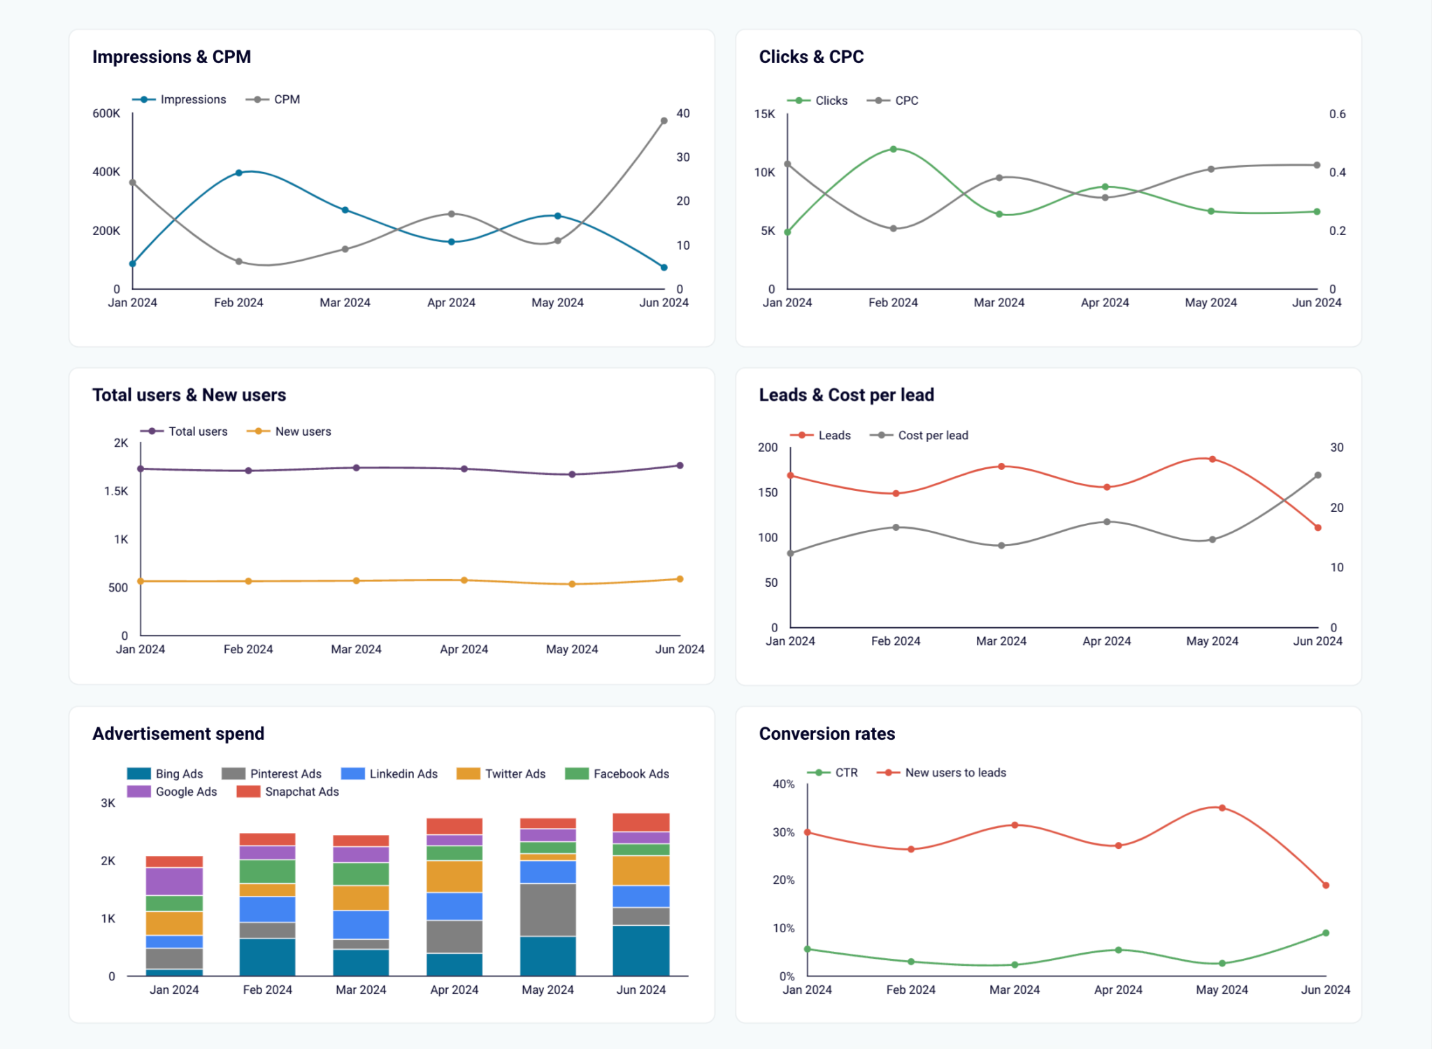Viewport: 1432px width, 1049px height.
Task: Click May 2024 Leads data point
Action: pos(1212,459)
